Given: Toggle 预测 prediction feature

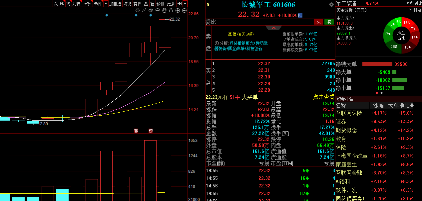Looking at the screenshot, I should tap(161, 4).
